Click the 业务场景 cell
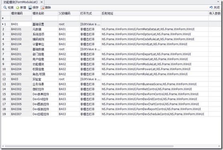This screenshot has height=150, width=223. 45,84
